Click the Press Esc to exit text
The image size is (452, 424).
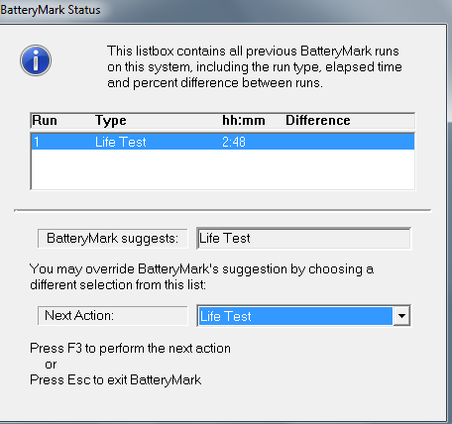[x=115, y=380]
